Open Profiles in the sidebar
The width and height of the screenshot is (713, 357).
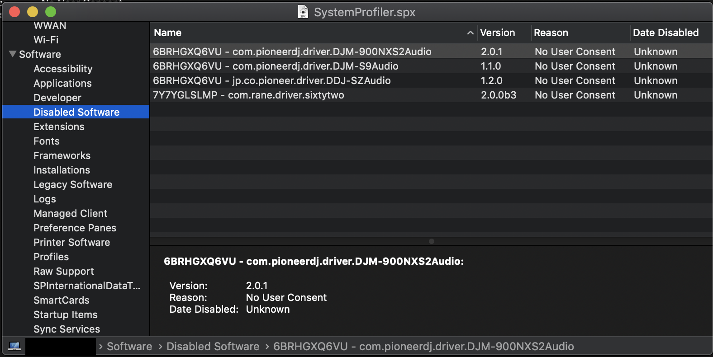pyautogui.click(x=51, y=257)
